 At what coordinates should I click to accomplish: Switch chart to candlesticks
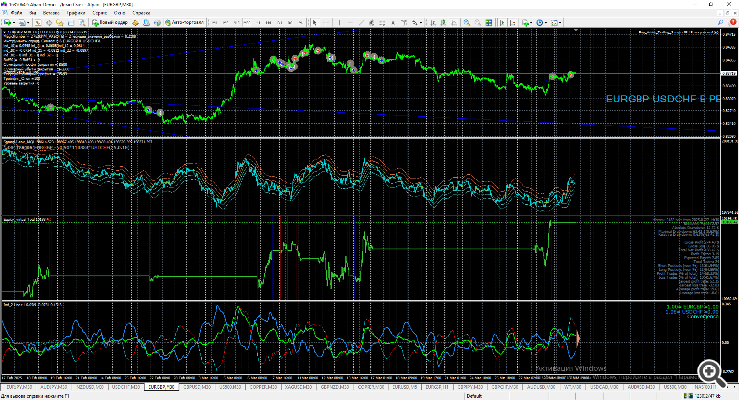(443, 22)
